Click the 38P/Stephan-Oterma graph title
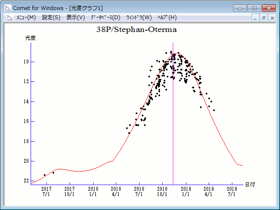 click(136, 29)
